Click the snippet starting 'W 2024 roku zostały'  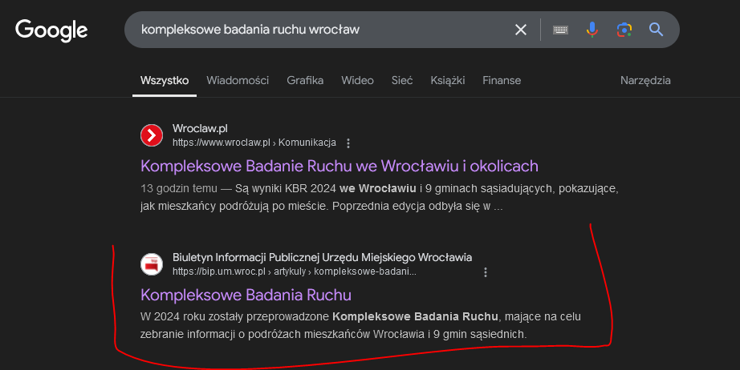360,325
